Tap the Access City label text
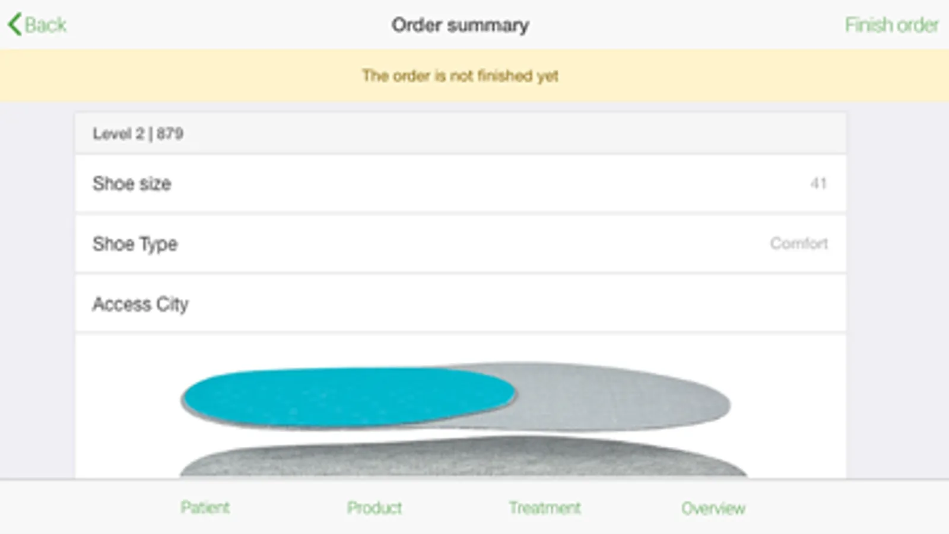 click(x=140, y=304)
